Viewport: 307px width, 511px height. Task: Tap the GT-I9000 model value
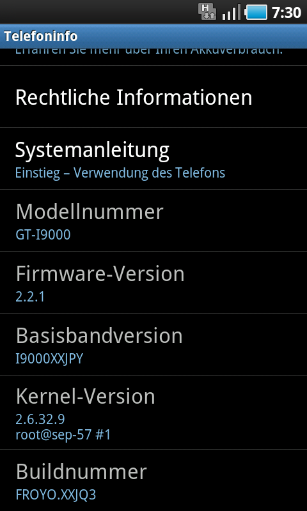pyautogui.click(x=43, y=234)
